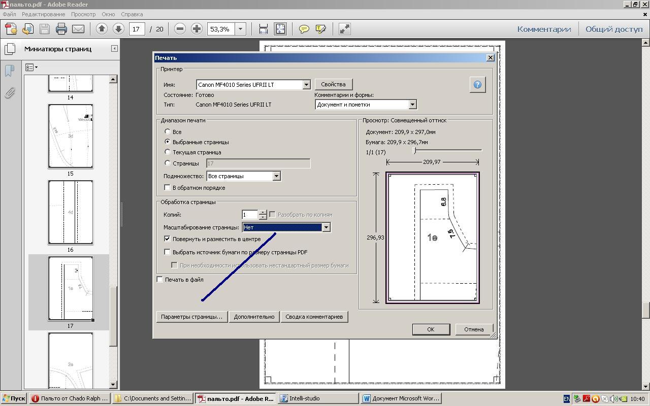Image resolution: width=650 pixels, height=406 pixels.
Task: Click the blue help question mark button
Action: point(477,85)
